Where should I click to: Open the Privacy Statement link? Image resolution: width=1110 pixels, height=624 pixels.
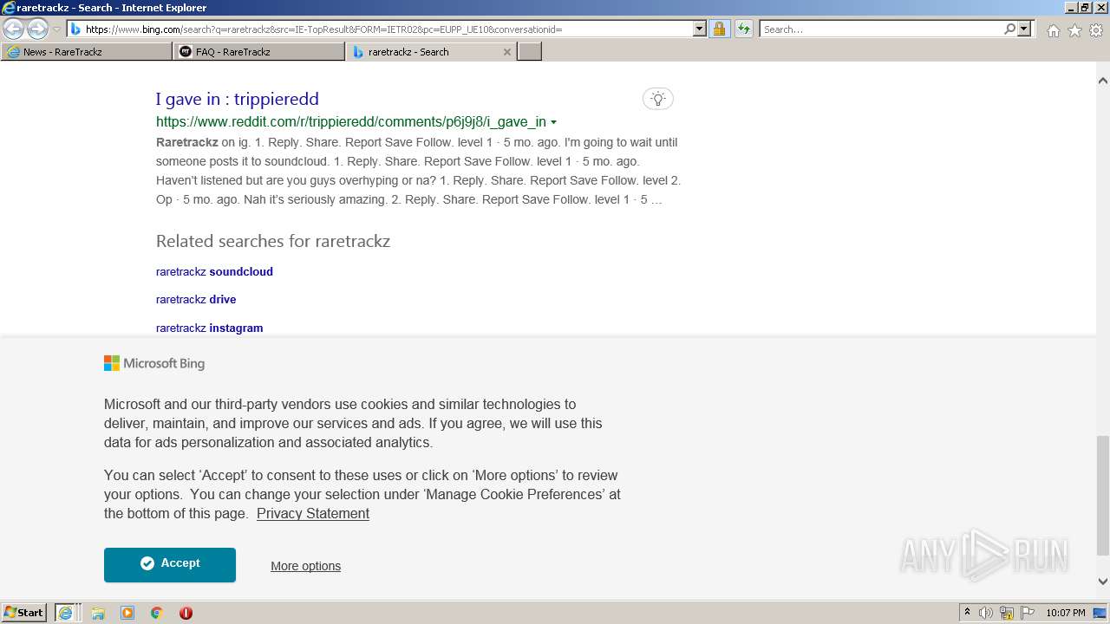click(313, 513)
